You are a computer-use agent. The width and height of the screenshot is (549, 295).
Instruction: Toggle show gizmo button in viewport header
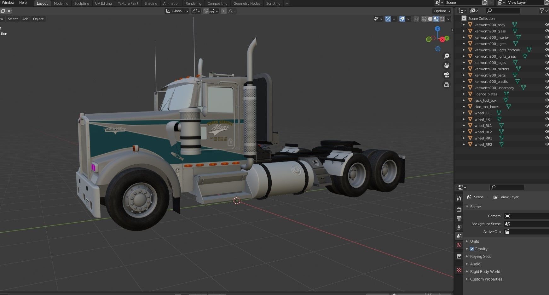click(388, 19)
